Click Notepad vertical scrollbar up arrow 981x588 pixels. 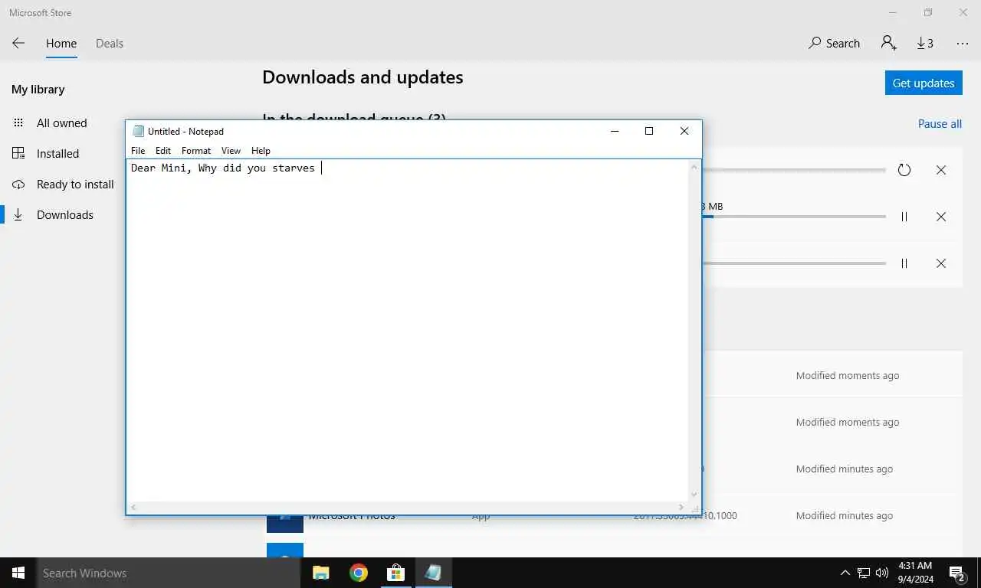pyautogui.click(x=694, y=167)
